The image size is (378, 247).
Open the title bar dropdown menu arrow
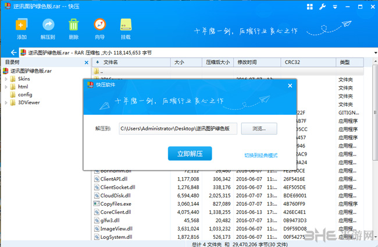pyautogui.click(x=335, y=7)
